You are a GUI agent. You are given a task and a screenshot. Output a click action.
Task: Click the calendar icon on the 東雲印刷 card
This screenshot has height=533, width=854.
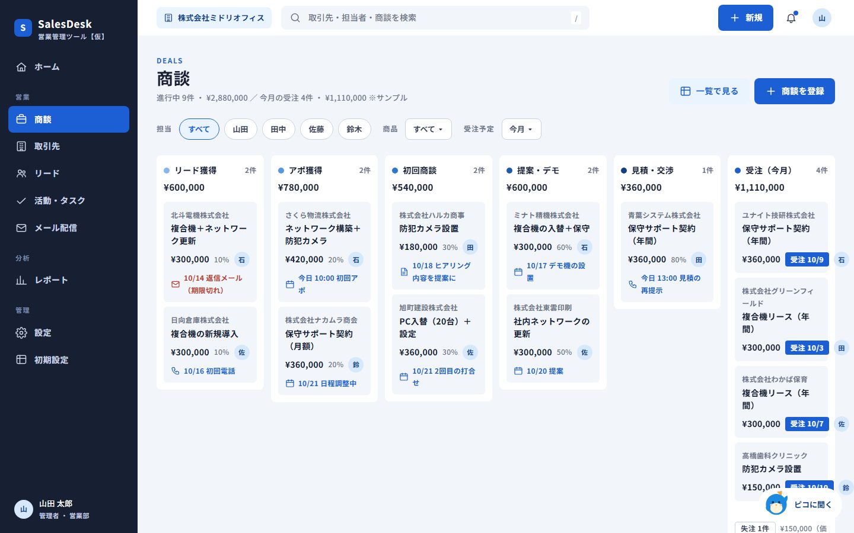click(x=518, y=371)
